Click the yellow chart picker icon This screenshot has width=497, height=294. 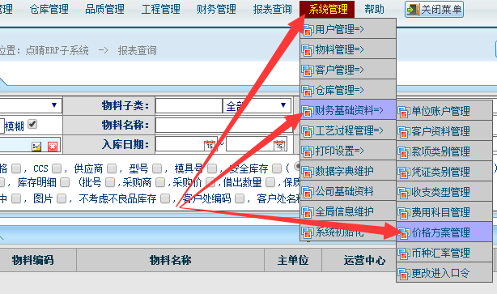(36, 147)
